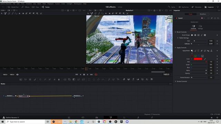This screenshot has height=124, width=221.
Task: Stop playback
Action: click(x=84, y=74)
